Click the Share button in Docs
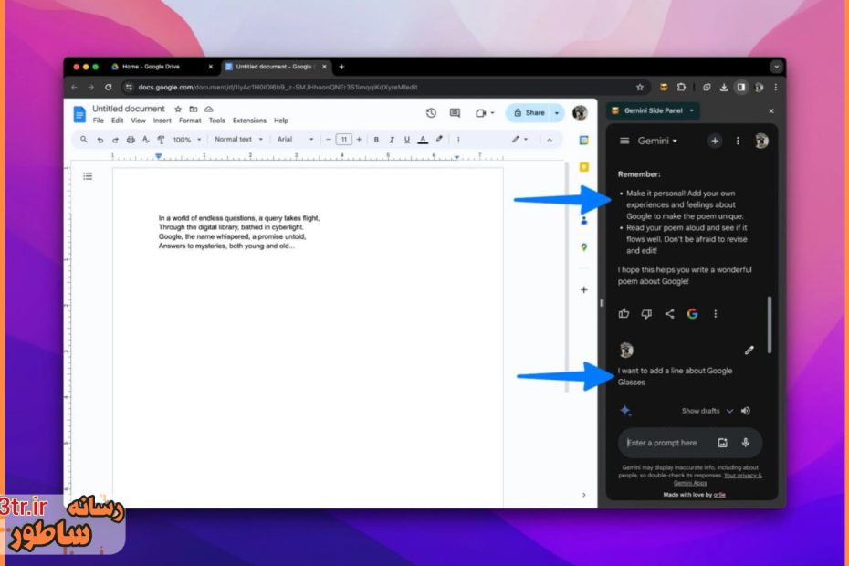Viewport: 849px width, 566px height. point(529,113)
